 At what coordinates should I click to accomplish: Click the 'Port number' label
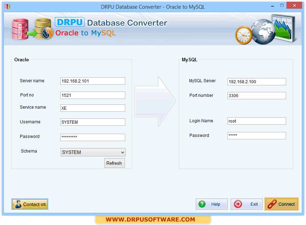pos(201,95)
